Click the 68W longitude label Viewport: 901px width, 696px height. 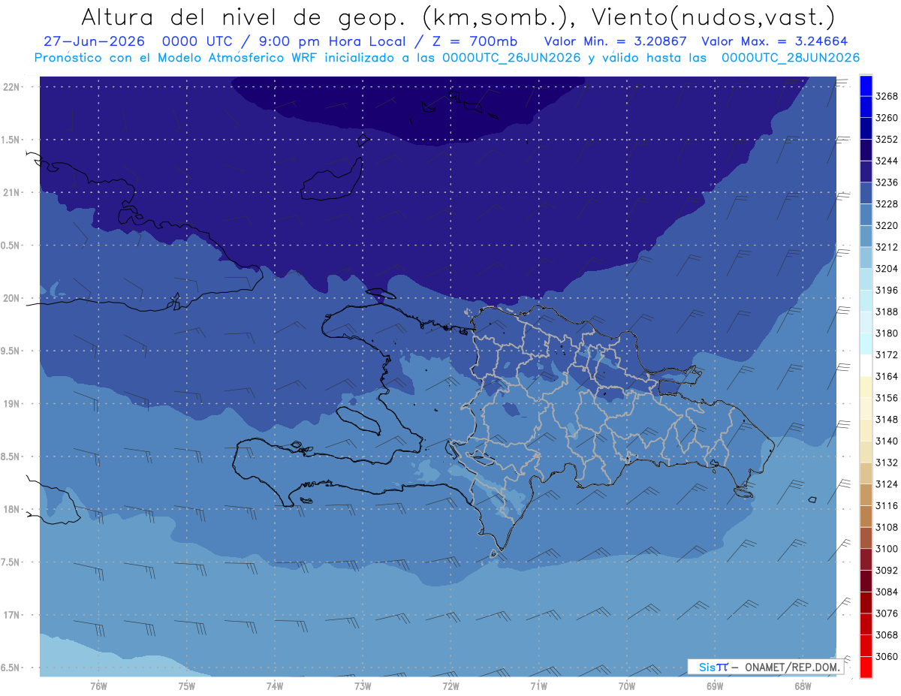click(x=803, y=685)
